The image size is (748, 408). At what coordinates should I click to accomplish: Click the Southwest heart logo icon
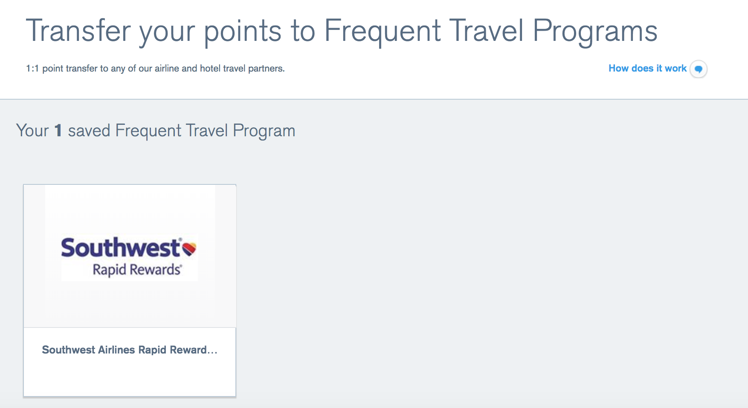click(189, 248)
